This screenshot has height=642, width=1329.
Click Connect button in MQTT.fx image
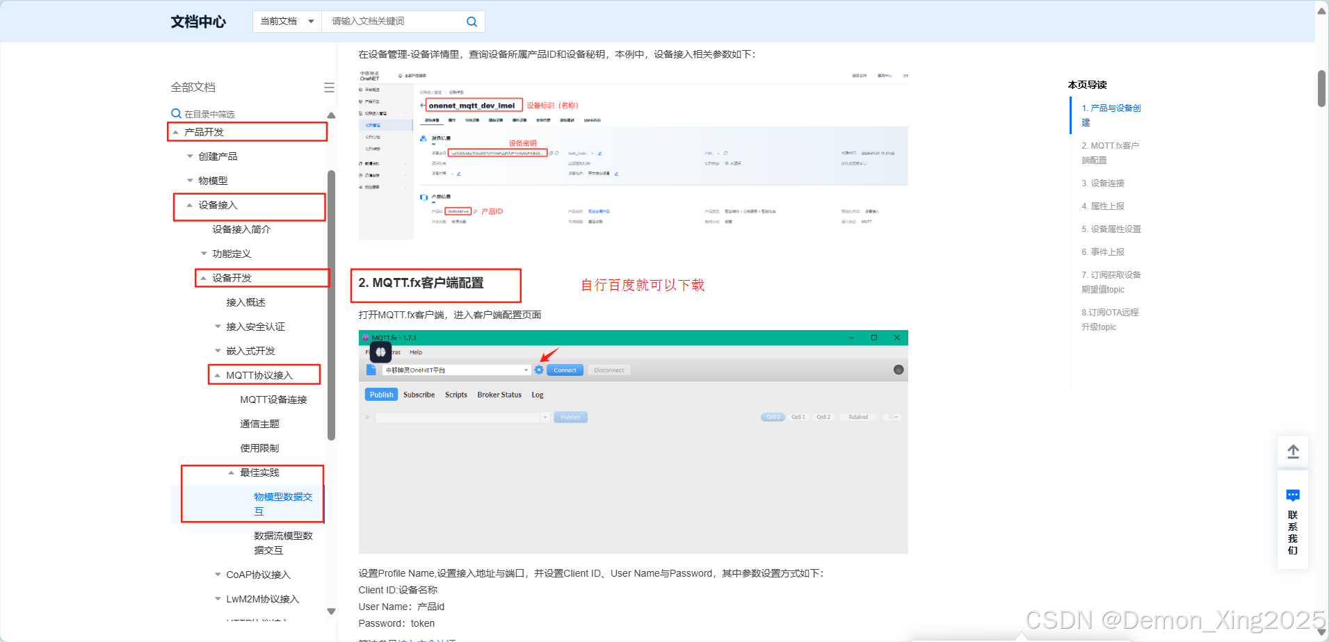565,370
